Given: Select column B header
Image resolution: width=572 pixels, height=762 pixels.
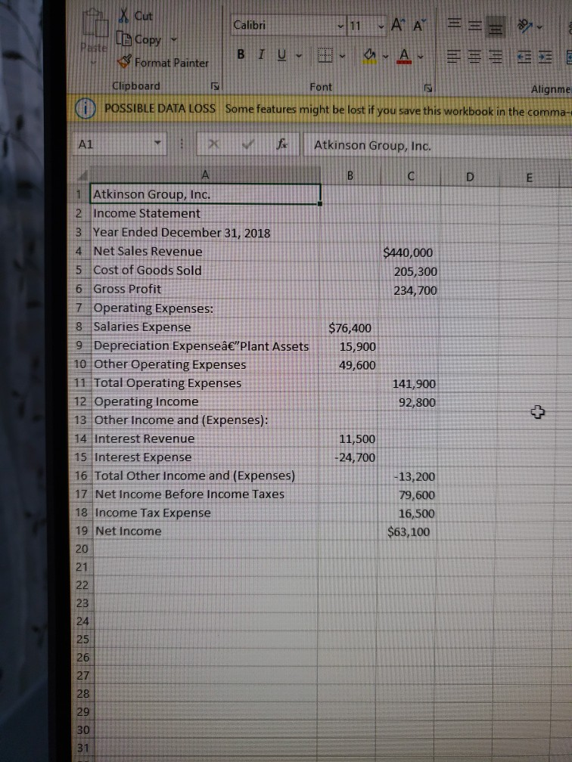Looking at the screenshot, I should [x=350, y=175].
